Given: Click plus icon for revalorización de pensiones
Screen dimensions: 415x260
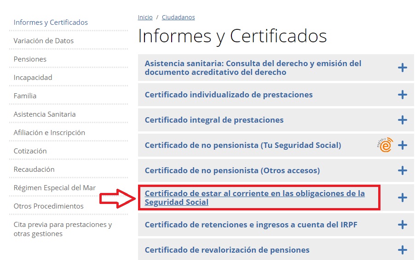Looking at the screenshot, I should click(x=403, y=250).
